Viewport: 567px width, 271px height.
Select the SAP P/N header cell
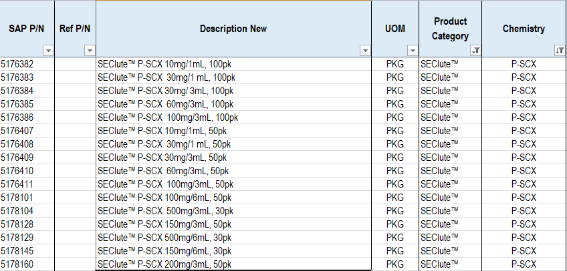pos(27,29)
